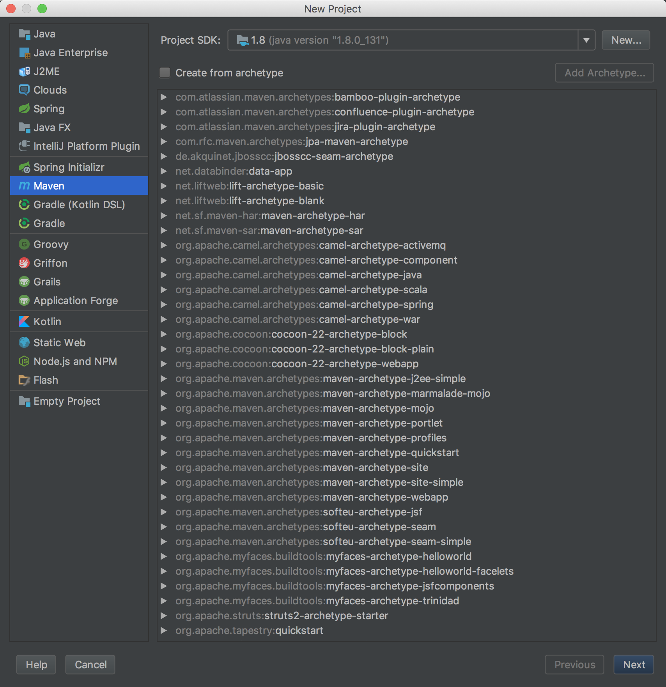Select the Kotlin icon in sidebar
Viewport: 666px width, 687px height.
pyautogui.click(x=24, y=322)
